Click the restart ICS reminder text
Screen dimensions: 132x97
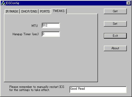37,88
